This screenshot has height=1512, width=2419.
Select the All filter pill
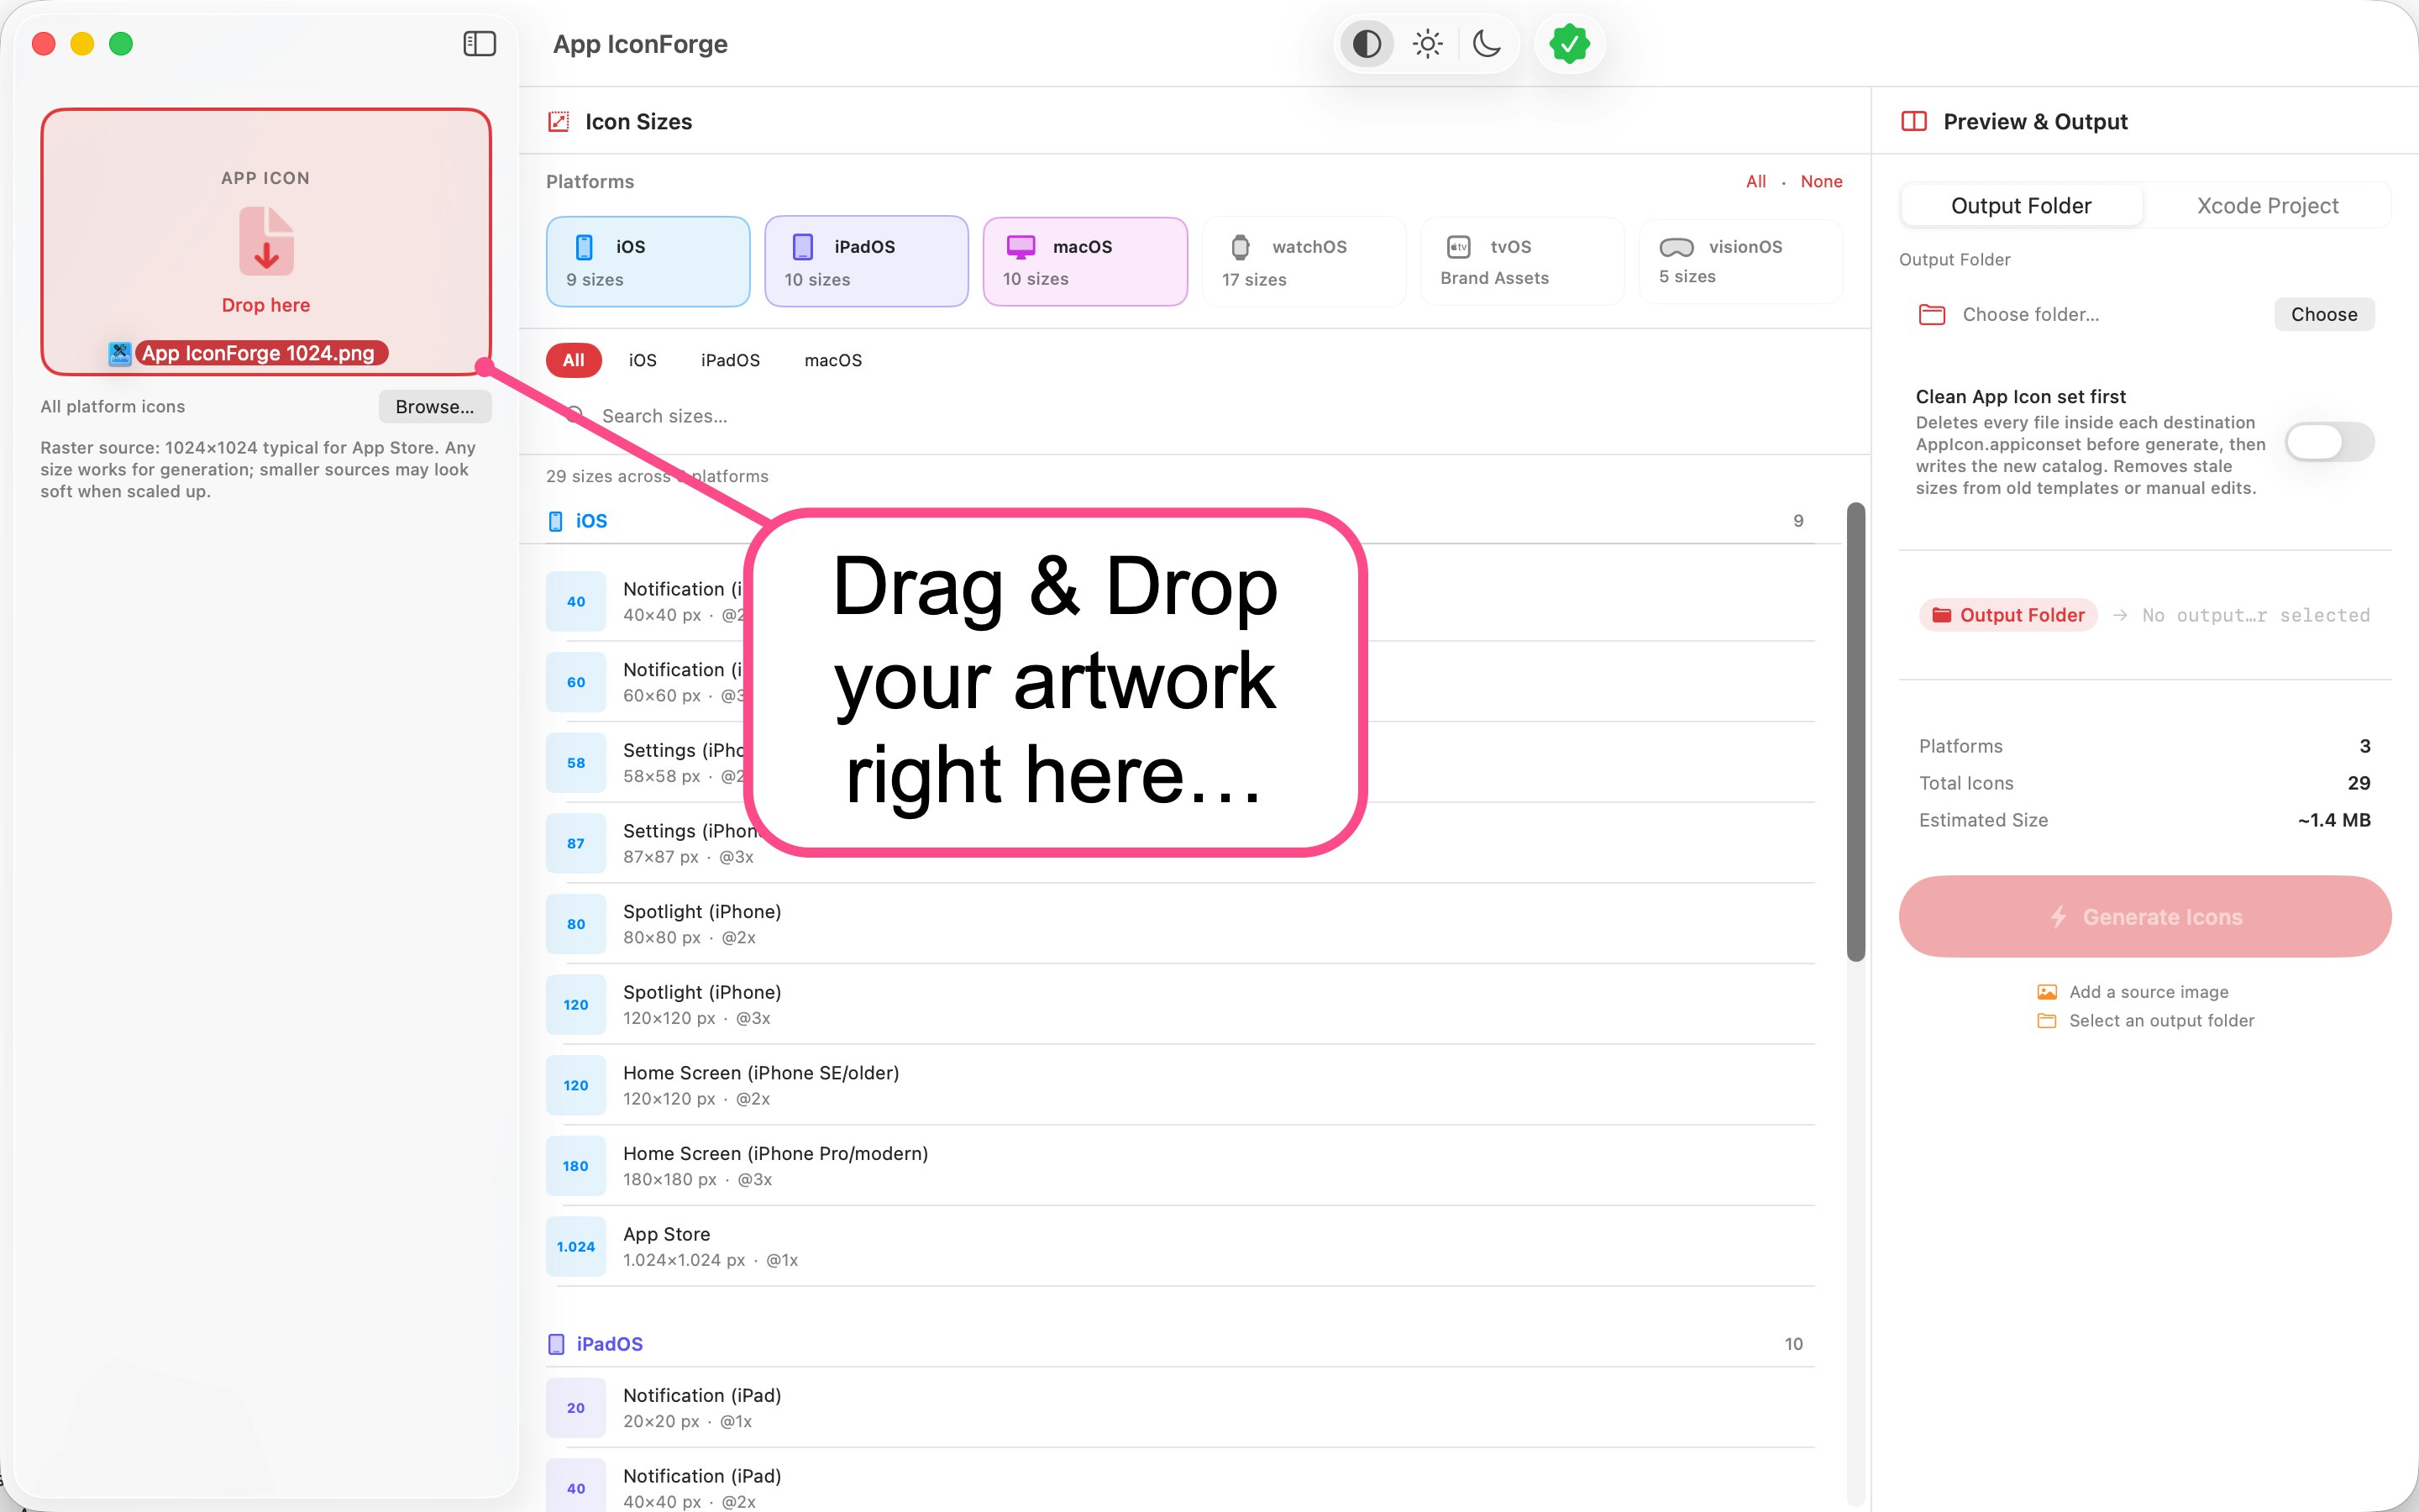coord(574,360)
